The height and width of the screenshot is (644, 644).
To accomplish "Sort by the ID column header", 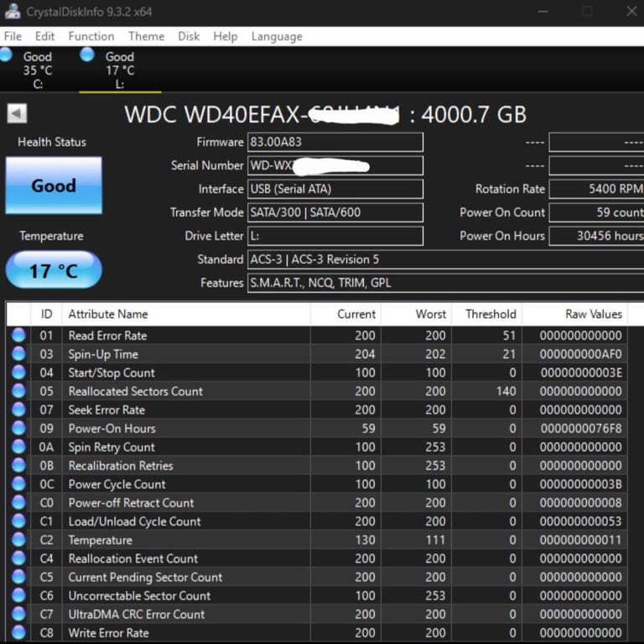I will (46, 314).
